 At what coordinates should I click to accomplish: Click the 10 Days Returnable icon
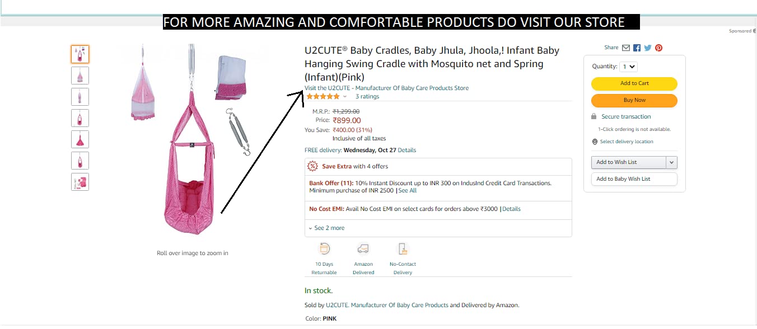pyautogui.click(x=324, y=249)
